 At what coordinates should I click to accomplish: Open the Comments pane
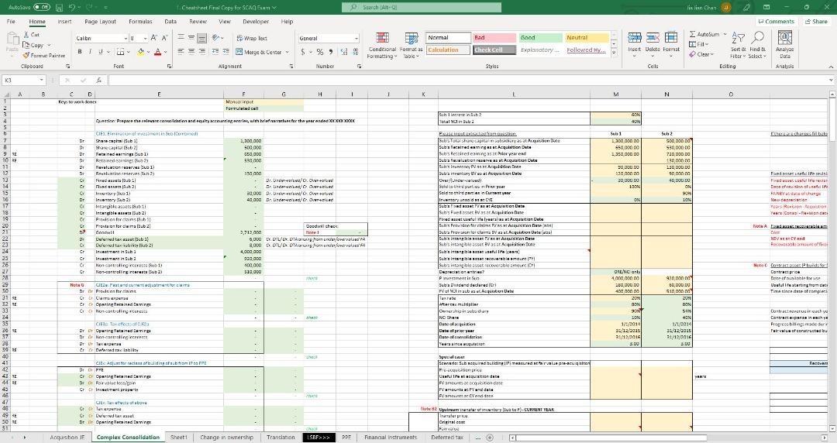776,22
